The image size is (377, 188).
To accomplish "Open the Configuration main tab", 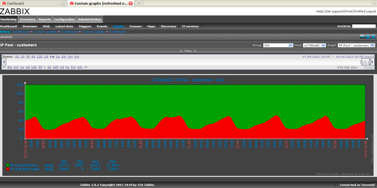I will 65,19.
